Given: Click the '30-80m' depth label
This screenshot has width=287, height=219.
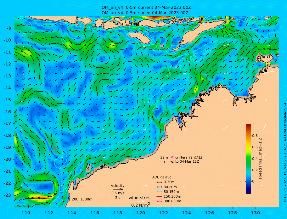Looking at the screenshot, I should tap(170, 187).
